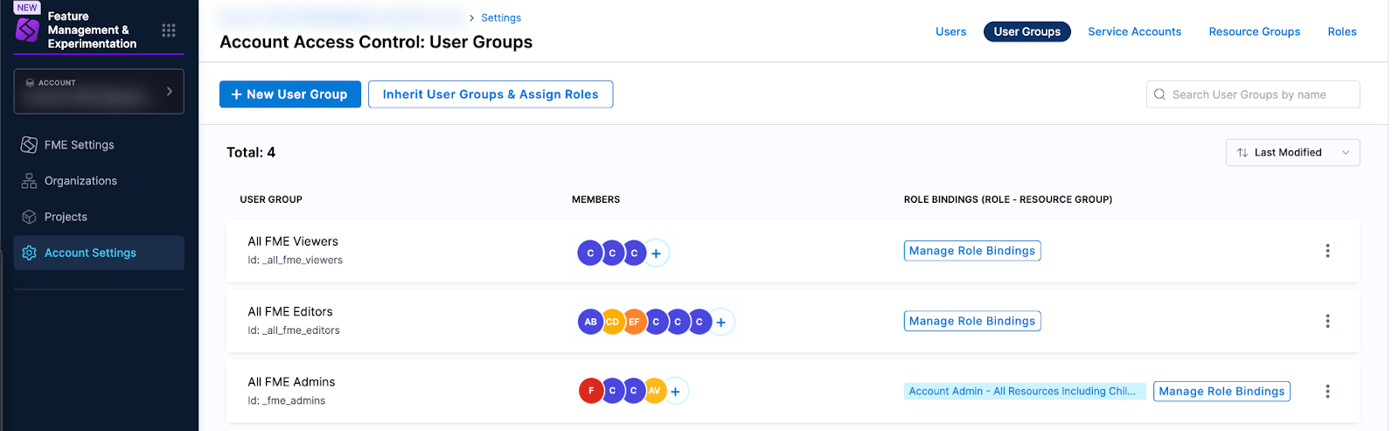Screen dimensions: 1399x431
Task: Switch to the Service Accounts tab
Action: pyautogui.click(x=1134, y=32)
